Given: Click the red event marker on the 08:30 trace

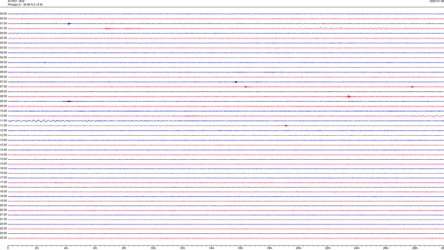Looking at the screenshot, I should pos(349,97).
